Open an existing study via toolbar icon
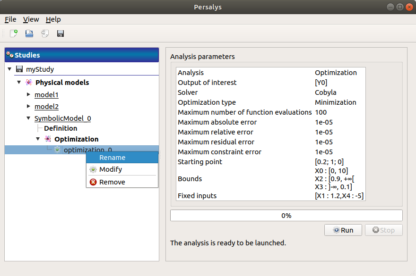This screenshot has height=276, width=416. coord(28,33)
